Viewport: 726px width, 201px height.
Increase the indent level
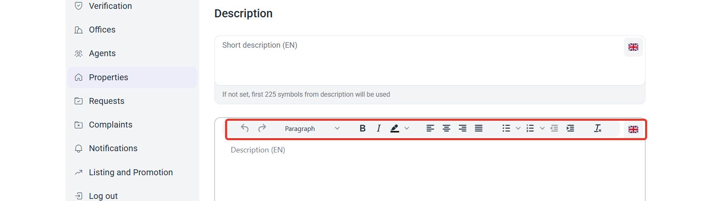point(570,128)
